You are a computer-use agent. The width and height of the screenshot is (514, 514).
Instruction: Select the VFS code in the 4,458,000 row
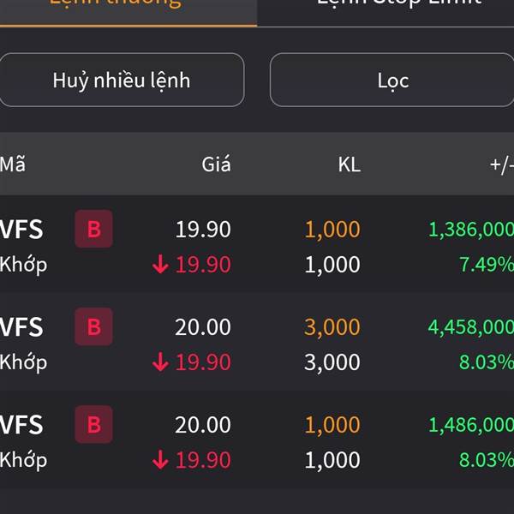click(x=21, y=327)
